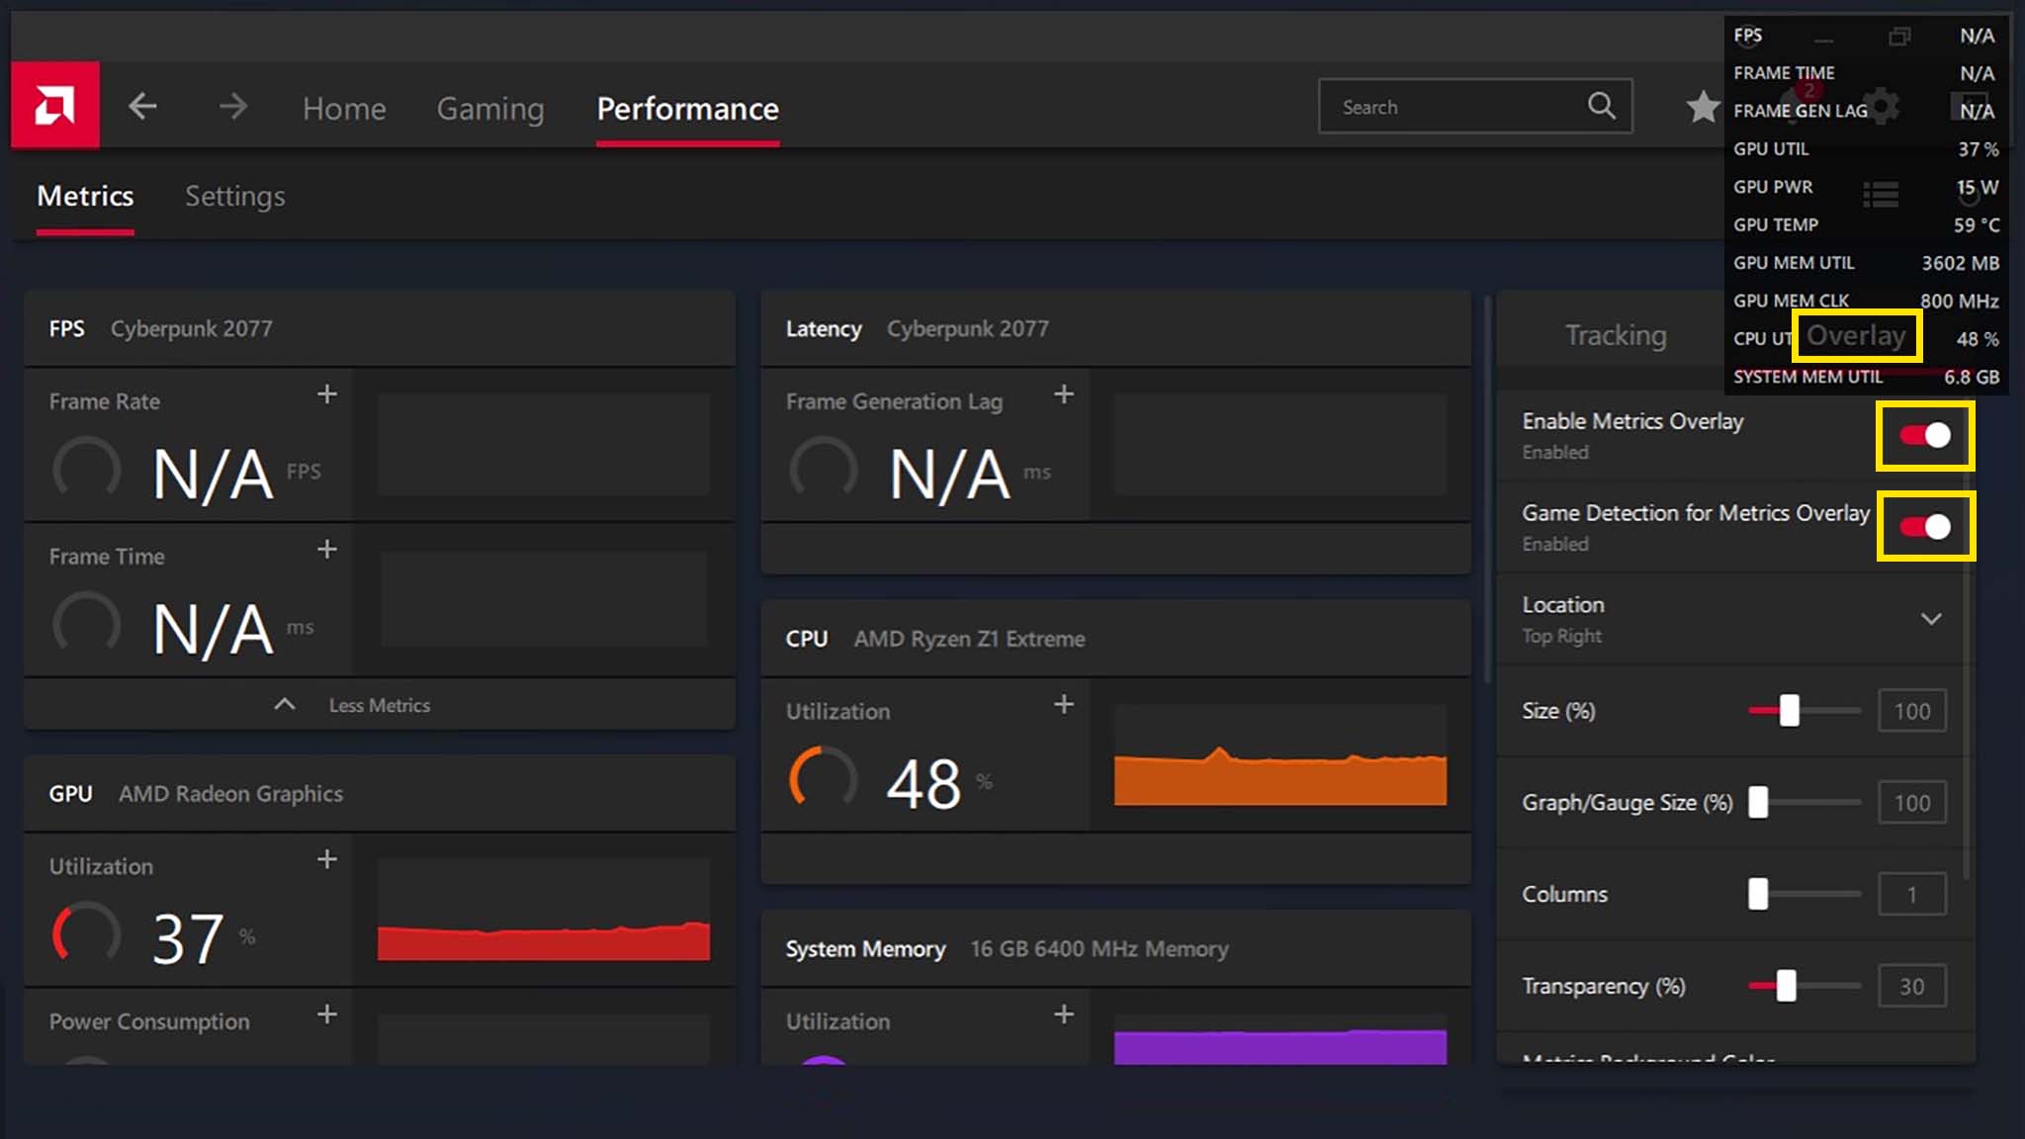The image size is (2025, 1139).
Task: Toggle Enable Metrics Overlay switch off
Action: click(x=1923, y=435)
